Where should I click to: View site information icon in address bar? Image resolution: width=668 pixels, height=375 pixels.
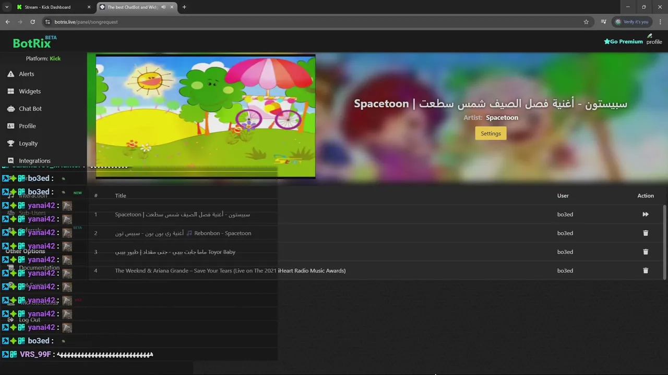click(x=47, y=22)
